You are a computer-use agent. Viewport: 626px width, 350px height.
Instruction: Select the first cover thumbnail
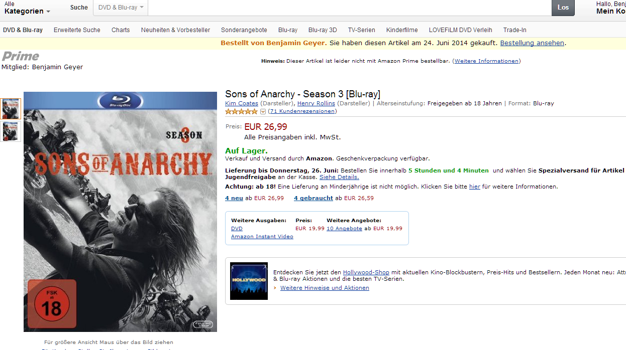pos(11,109)
